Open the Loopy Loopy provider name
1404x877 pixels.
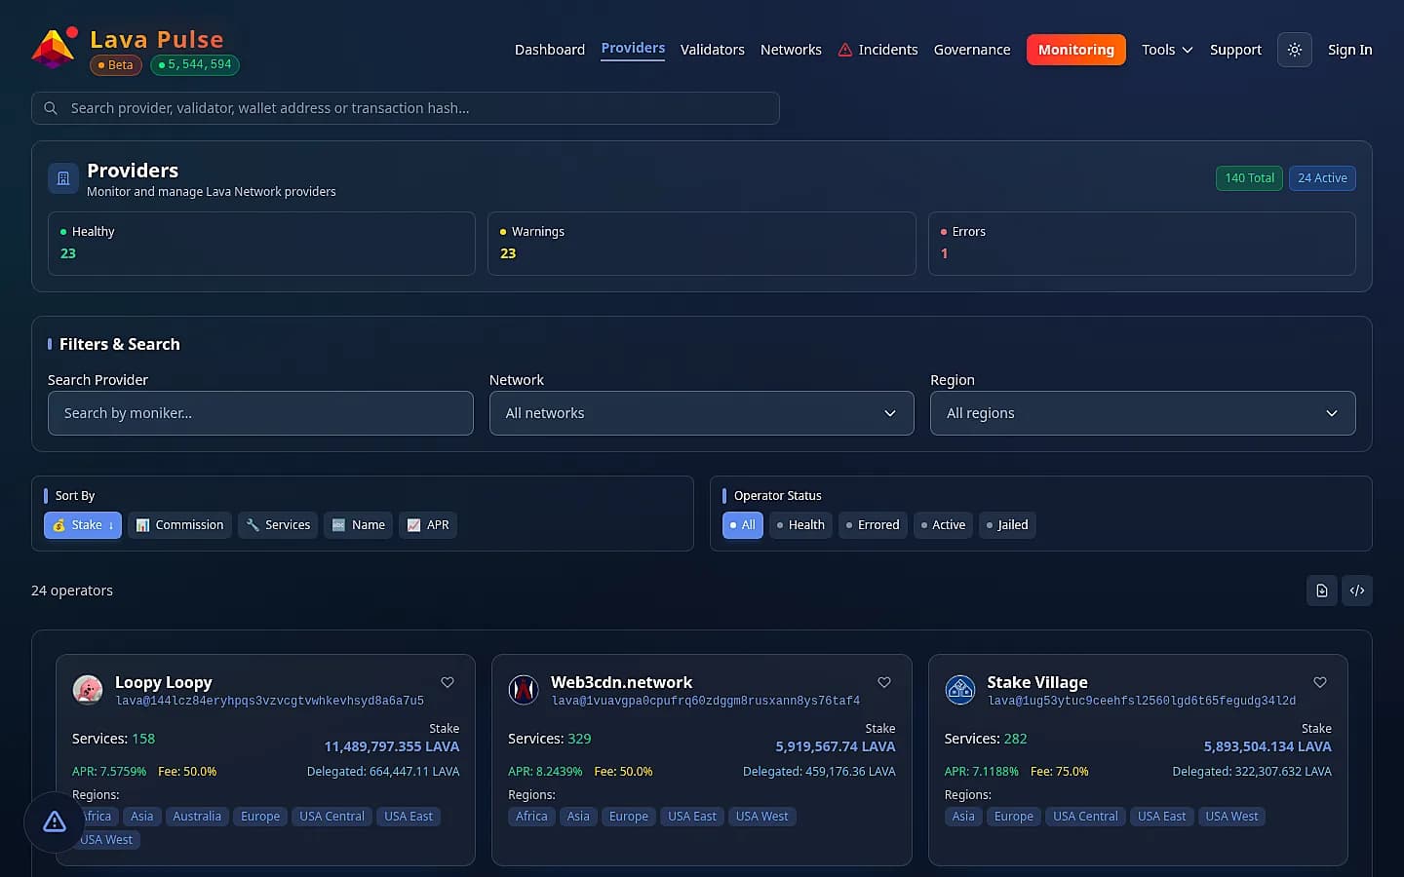pos(164,682)
